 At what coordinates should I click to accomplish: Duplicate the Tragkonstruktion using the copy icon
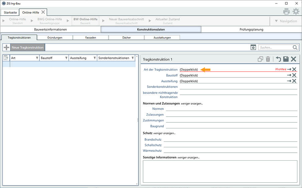click(x=260, y=59)
